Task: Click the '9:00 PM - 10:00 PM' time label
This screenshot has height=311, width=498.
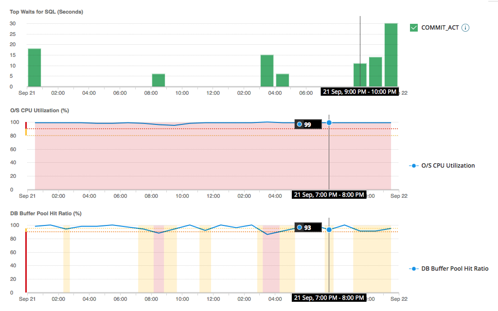Action: point(359,92)
